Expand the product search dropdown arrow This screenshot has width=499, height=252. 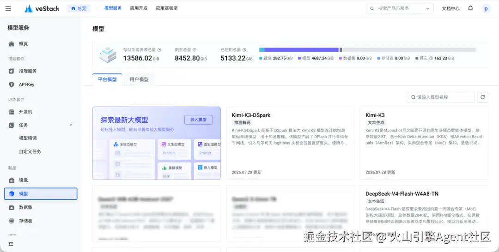coord(427,9)
